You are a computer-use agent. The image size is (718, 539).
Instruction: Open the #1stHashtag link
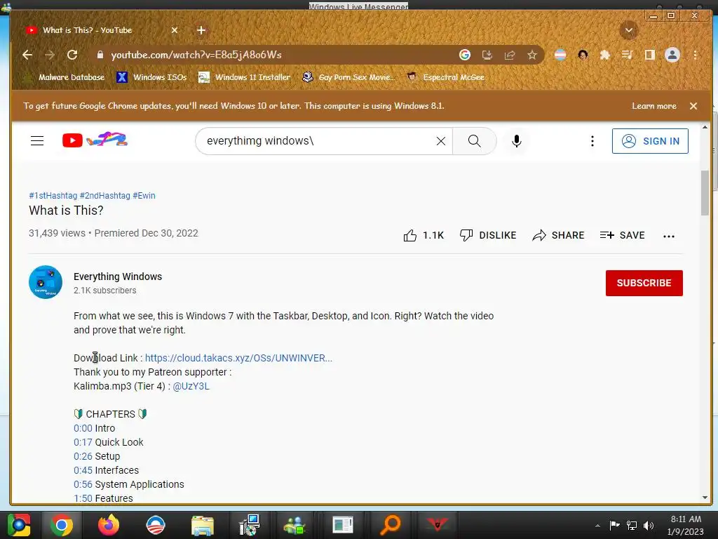pos(53,196)
